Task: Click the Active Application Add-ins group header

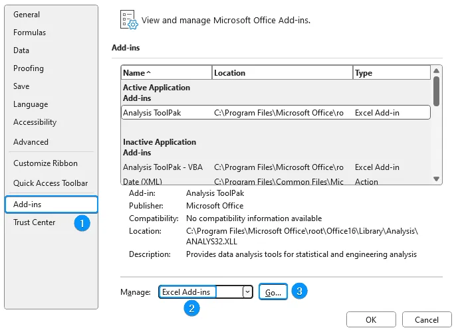Action: 156,93
